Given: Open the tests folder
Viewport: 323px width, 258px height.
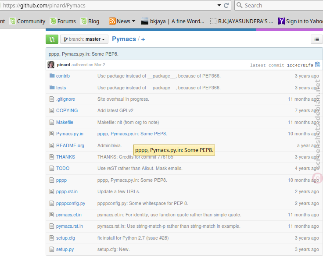Looking at the screenshot, I should 61,88.
